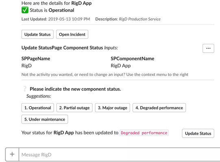Click the Degraded performance code label
This screenshot has height=162, width=220.
coord(144,133)
